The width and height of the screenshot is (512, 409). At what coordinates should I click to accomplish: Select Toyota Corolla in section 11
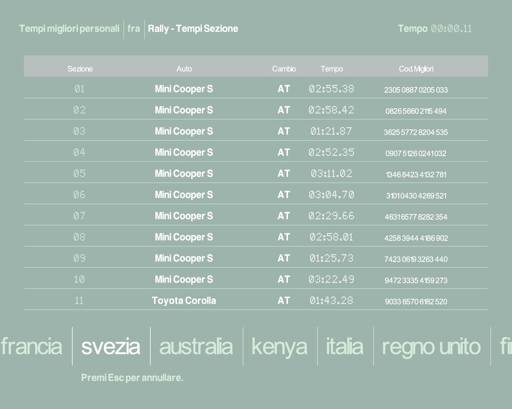(184, 300)
